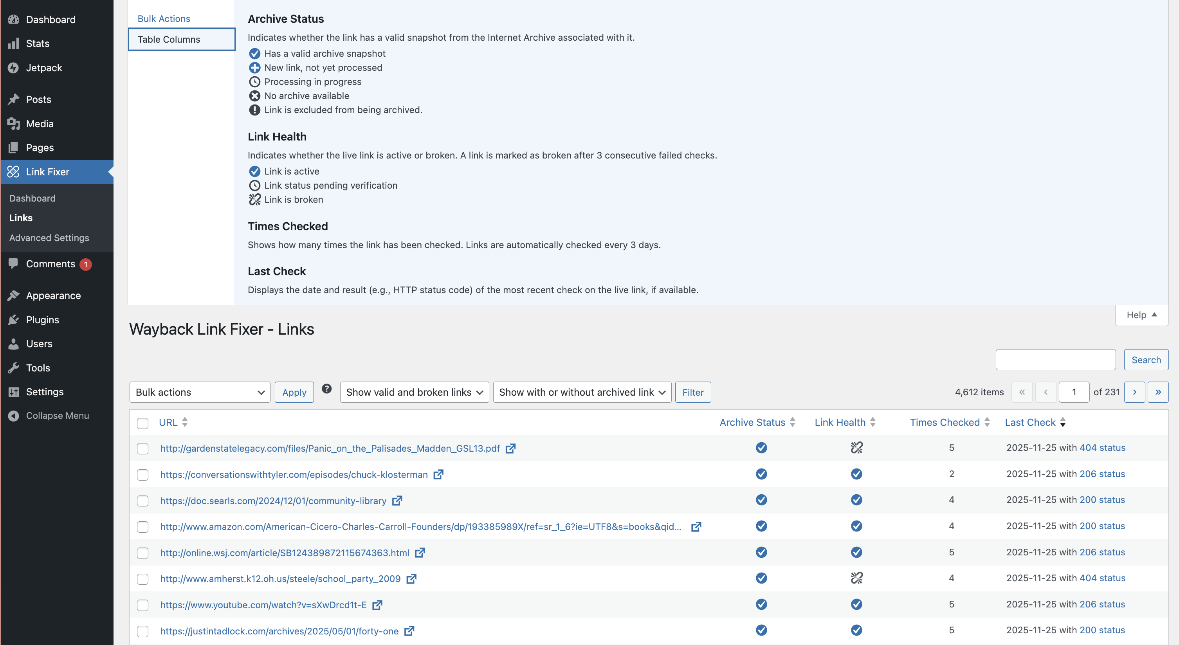The width and height of the screenshot is (1179, 645).
Task: Open the Jetpack sidebar icon
Action: click(14, 67)
